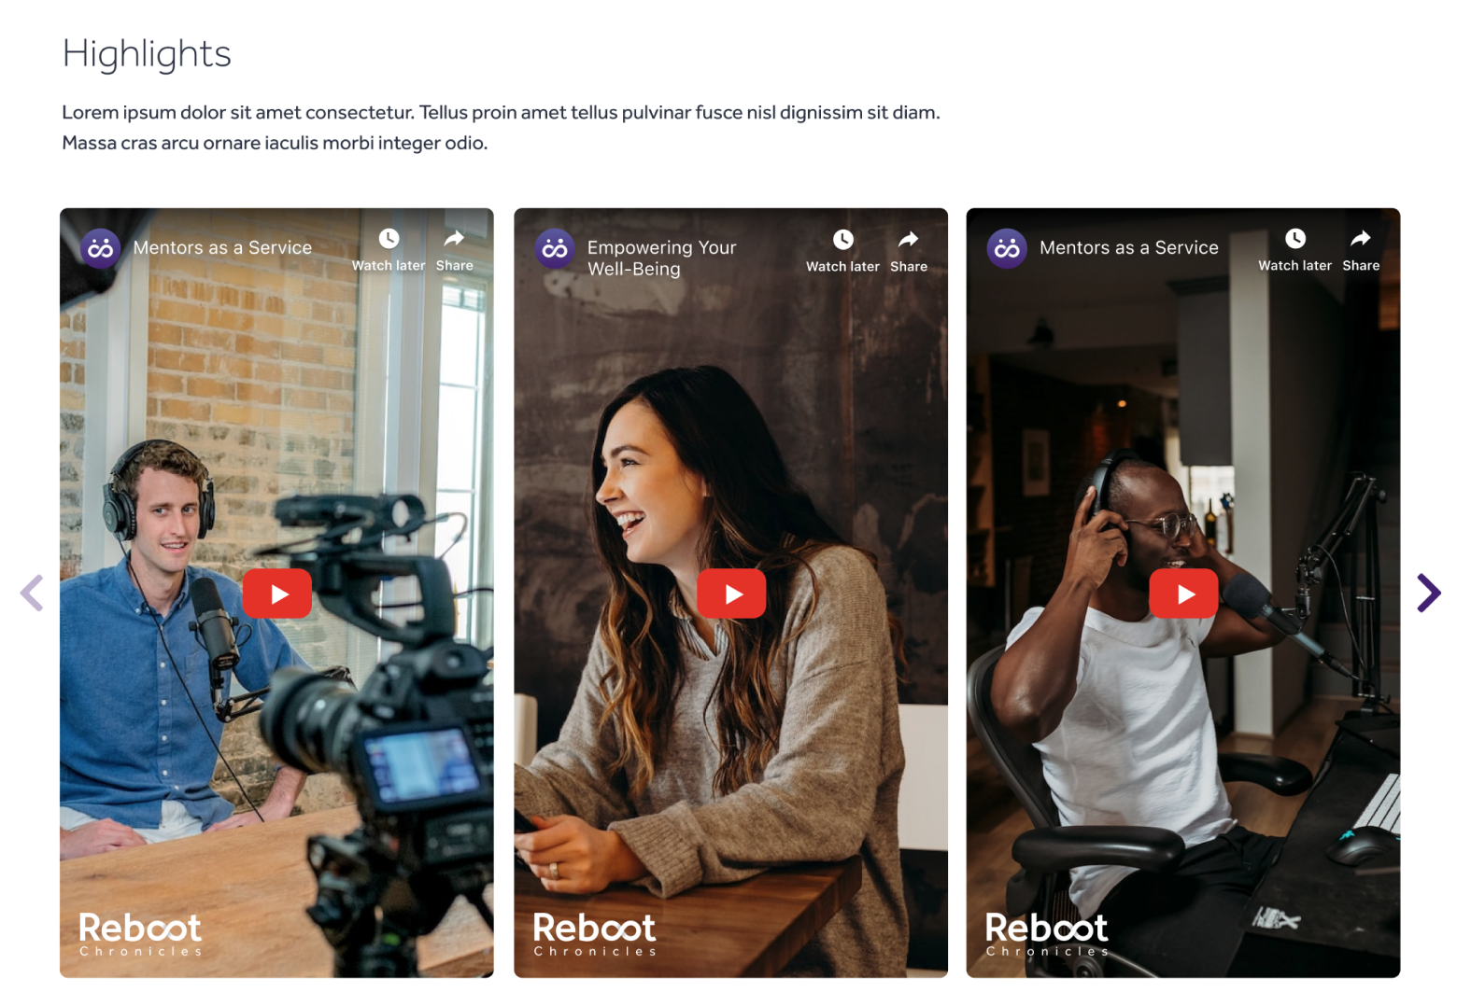
Task: Click Share on third video card
Action: pyautogui.click(x=1361, y=250)
